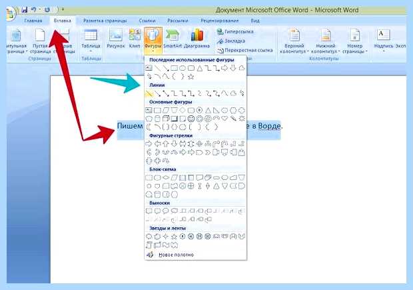413x290 pixels.
Task: Insert the Can cylinder shape
Action: click(157, 119)
